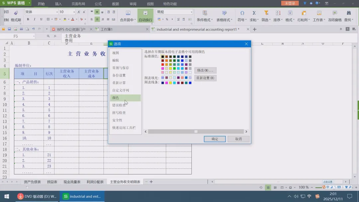Screen dimensions: 359x202
Task: Click the undo arrow icon
Action: [x=34, y=29]
